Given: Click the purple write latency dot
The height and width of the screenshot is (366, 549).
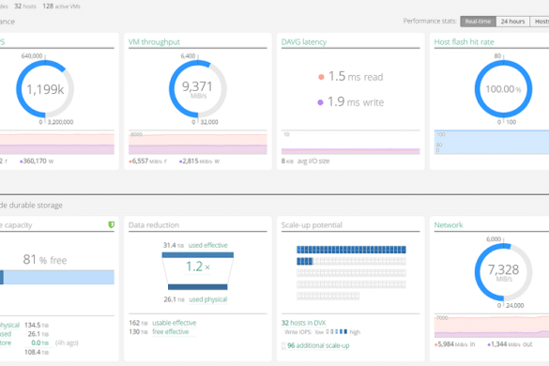Looking at the screenshot, I should point(320,102).
